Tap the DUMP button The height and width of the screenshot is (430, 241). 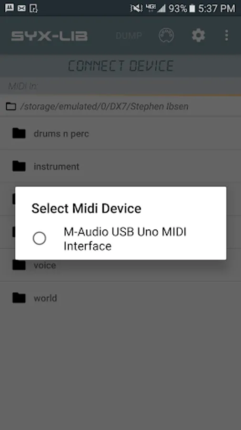click(129, 36)
